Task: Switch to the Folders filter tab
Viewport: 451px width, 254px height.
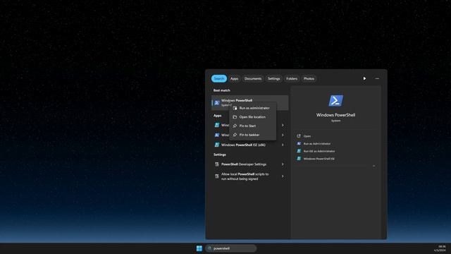Action: 292,78
